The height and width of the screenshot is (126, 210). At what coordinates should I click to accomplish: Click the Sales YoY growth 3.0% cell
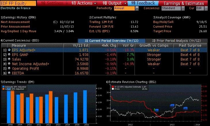130,59
